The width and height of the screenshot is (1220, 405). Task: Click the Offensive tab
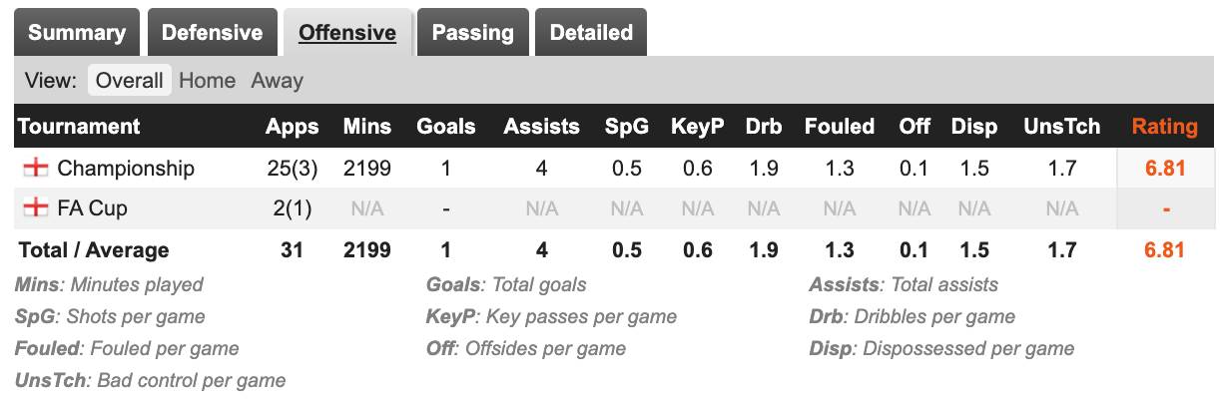click(347, 32)
